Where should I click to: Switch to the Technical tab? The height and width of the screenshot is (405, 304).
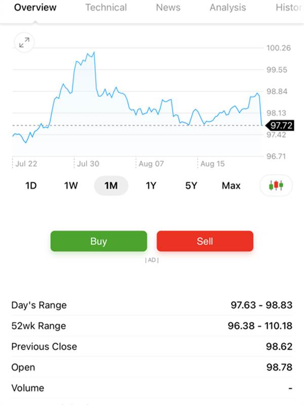(x=106, y=8)
